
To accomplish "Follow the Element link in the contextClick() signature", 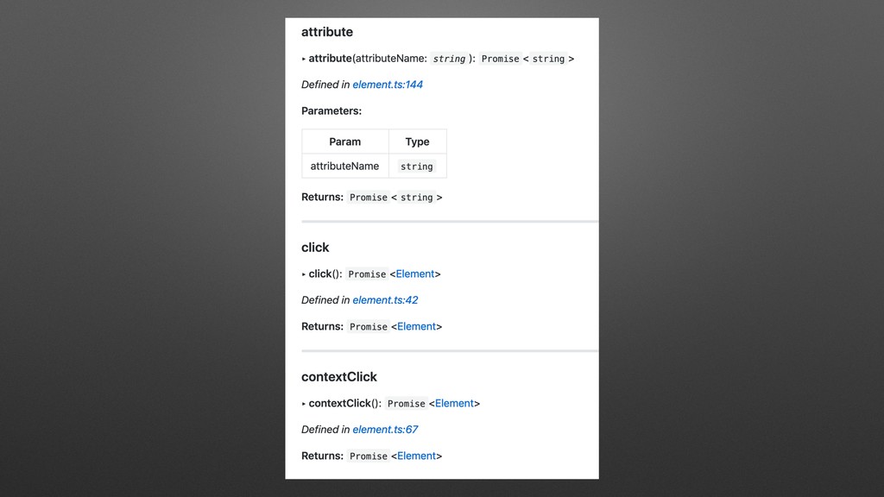I will tap(454, 404).
